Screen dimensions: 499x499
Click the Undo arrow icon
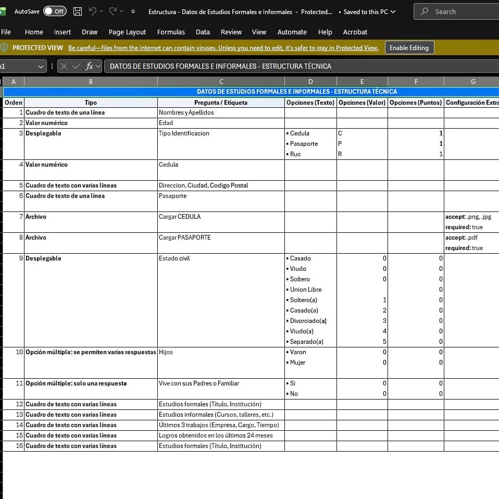(93, 11)
